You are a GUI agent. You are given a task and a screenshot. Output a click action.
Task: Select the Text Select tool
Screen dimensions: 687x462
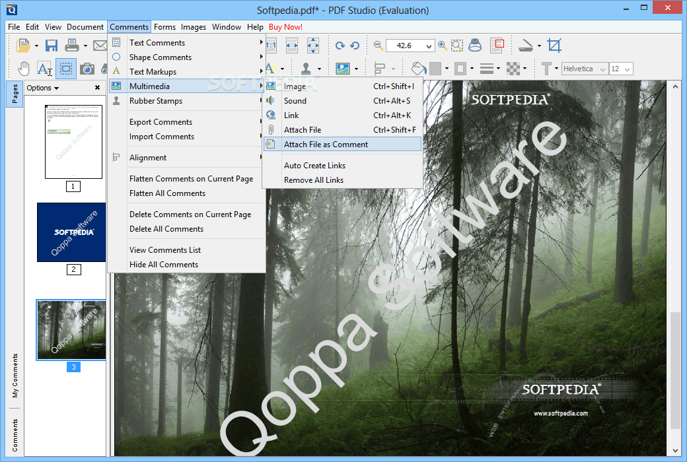(44, 69)
